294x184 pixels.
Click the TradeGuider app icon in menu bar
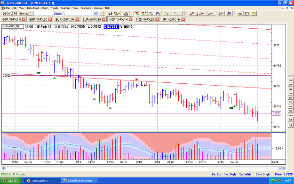coord(3,8)
